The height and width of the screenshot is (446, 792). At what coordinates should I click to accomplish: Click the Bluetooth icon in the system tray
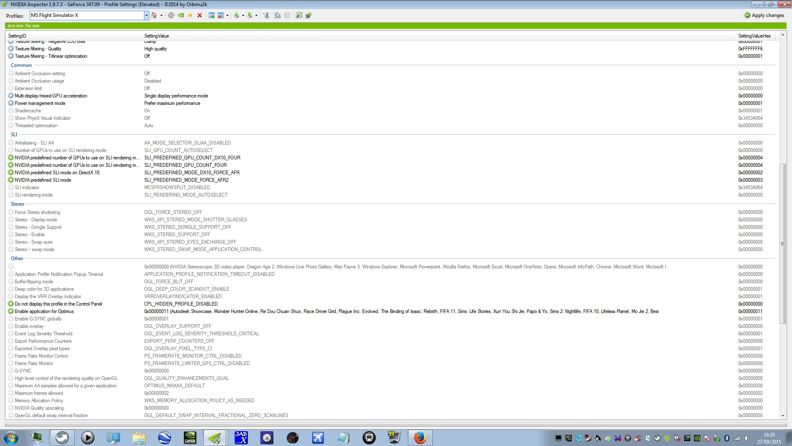[x=727, y=438]
